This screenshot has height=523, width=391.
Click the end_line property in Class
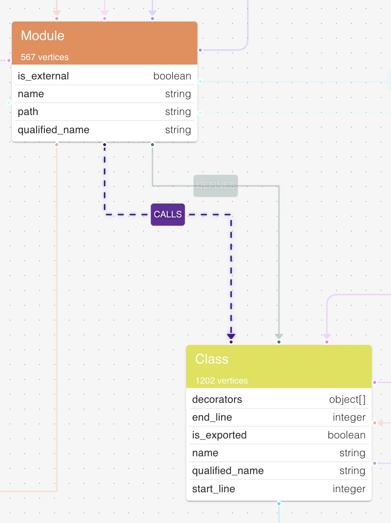[x=279, y=417]
